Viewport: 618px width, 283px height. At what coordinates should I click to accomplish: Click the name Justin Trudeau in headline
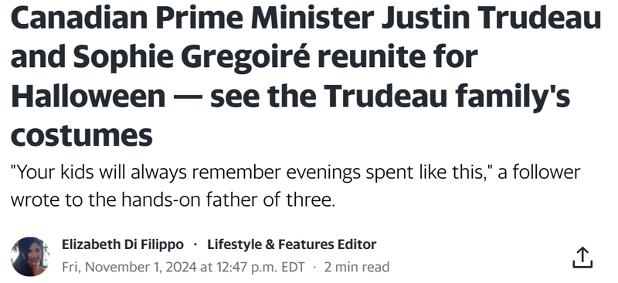491,18
